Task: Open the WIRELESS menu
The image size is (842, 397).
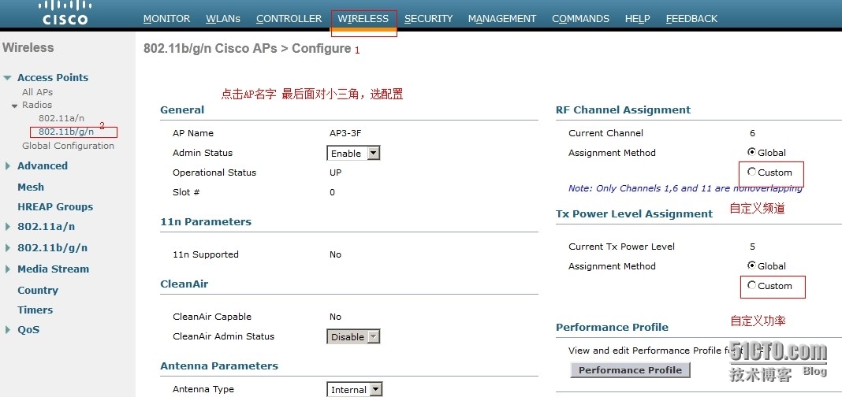Action: click(x=363, y=19)
